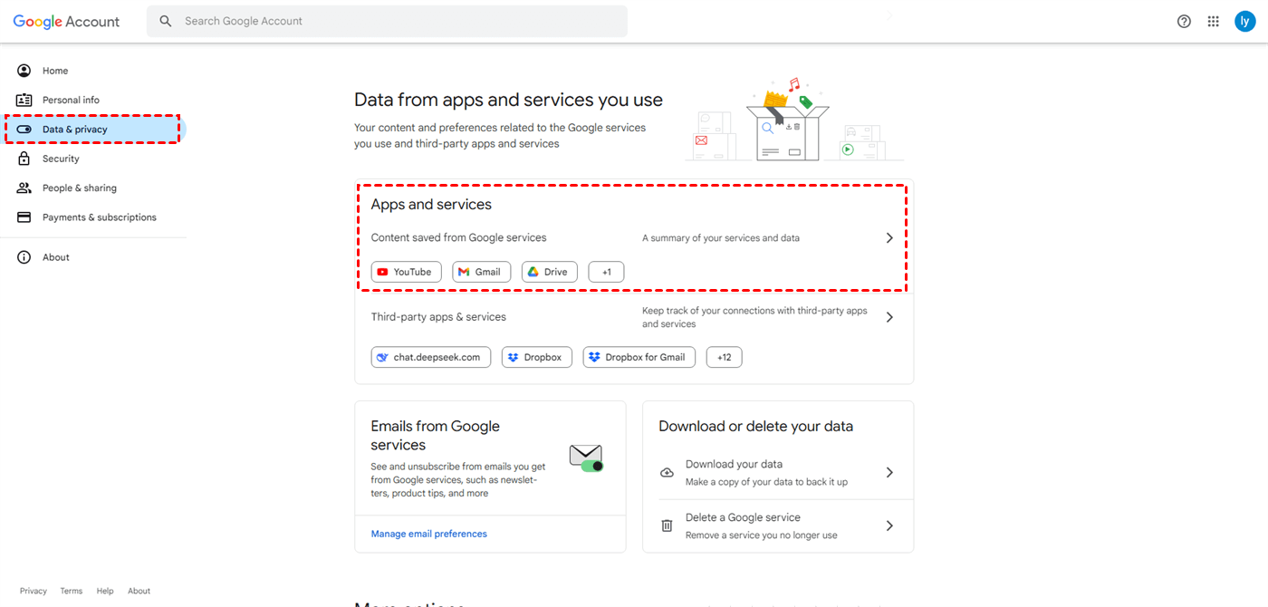Open Download your data chevron
This screenshot has width=1268, height=607.
coord(889,472)
